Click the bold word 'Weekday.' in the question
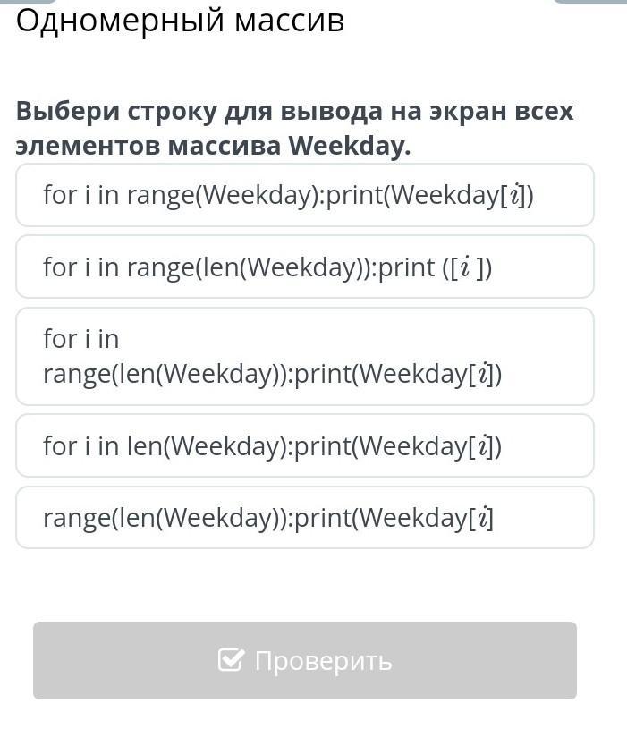627x737 pixels. point(348,145)
